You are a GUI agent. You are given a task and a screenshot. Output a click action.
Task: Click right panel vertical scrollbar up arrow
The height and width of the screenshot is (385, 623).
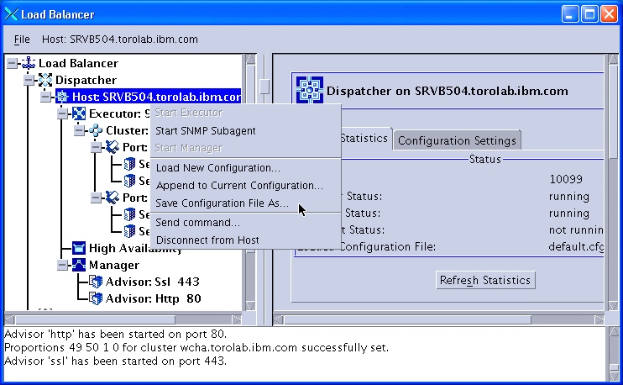pos(613,59)
